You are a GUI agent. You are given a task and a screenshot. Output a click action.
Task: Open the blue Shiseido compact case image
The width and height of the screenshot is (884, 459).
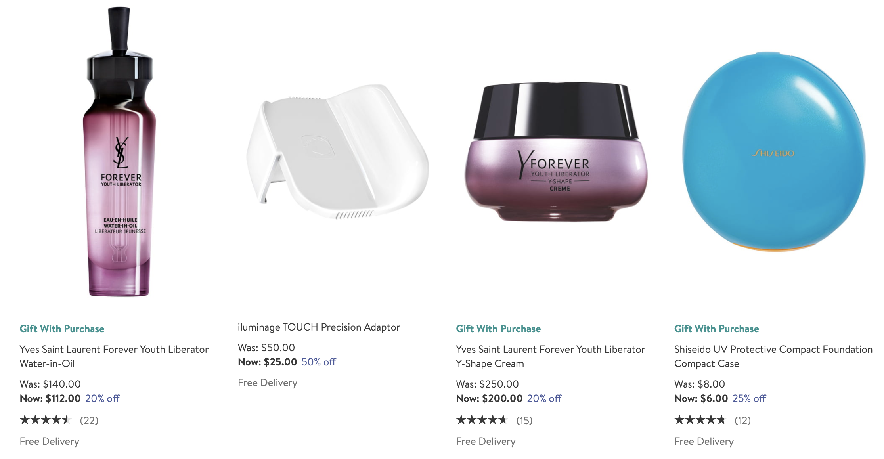tap(774, 151)
